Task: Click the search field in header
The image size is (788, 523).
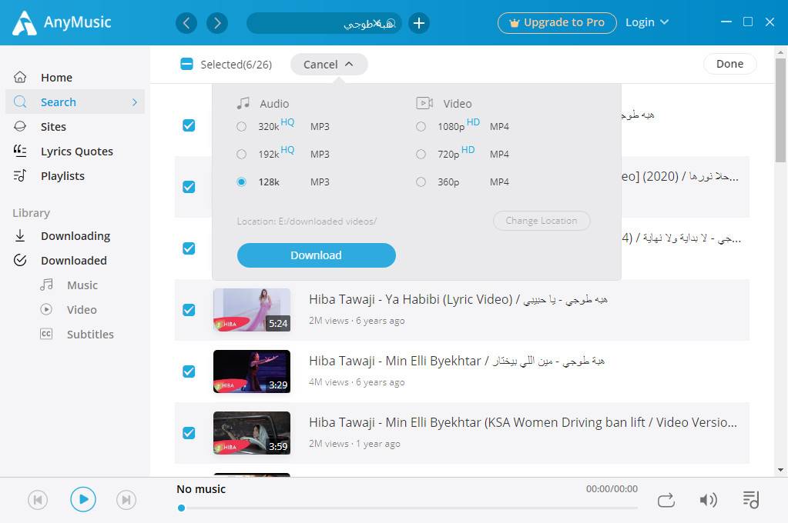Action: 324,23
